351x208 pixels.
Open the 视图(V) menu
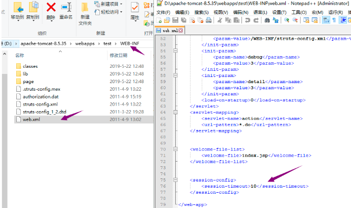click(221, 13)
